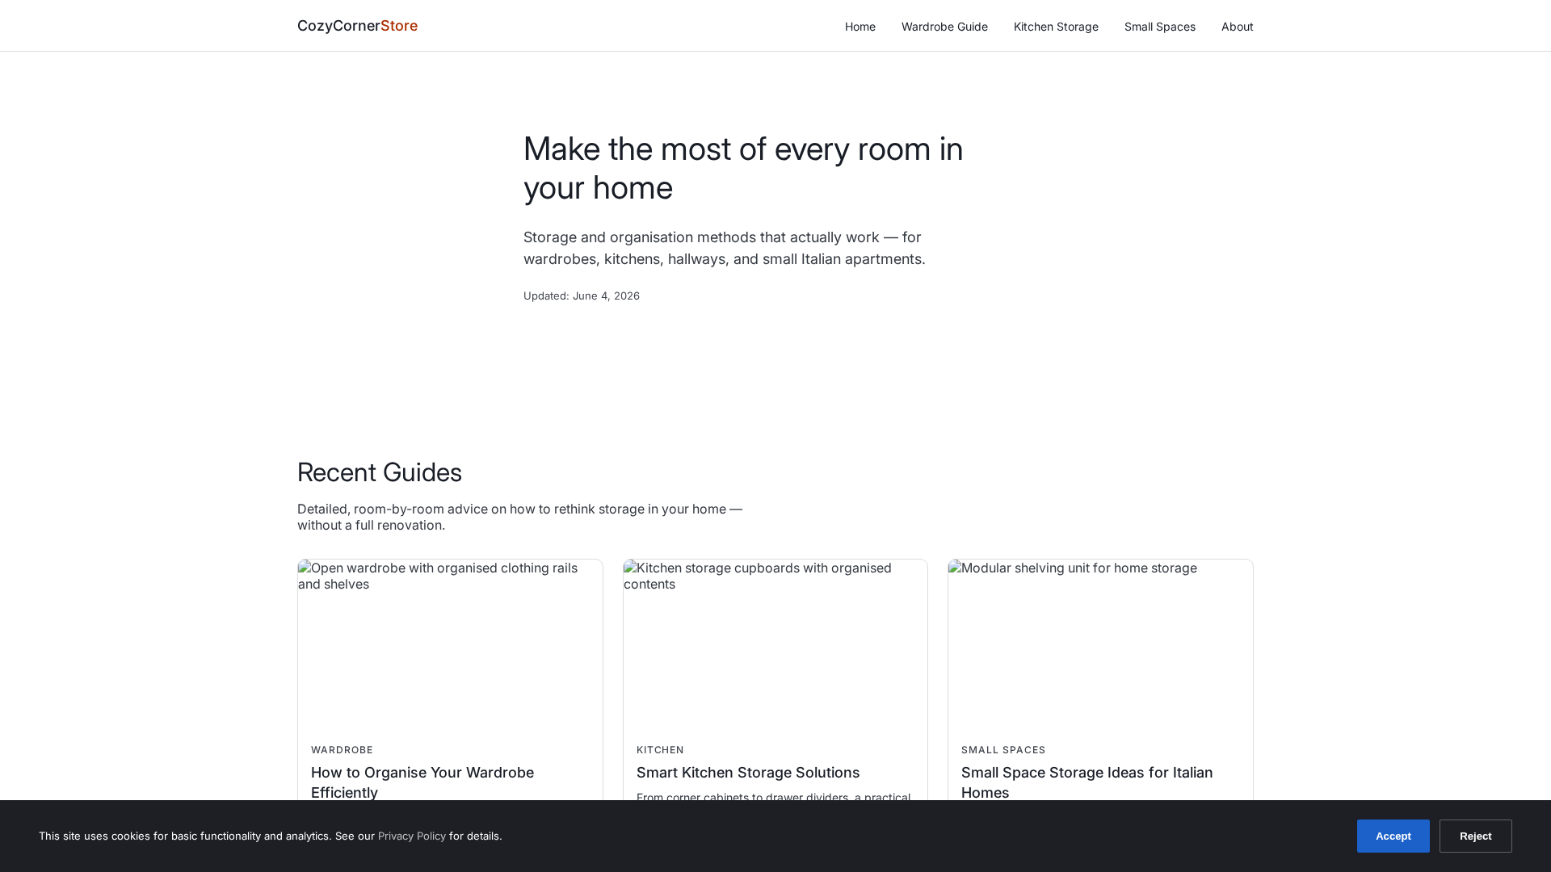Open 'How to Organise Your Wardrobe Efficiently'

point(422,782)
